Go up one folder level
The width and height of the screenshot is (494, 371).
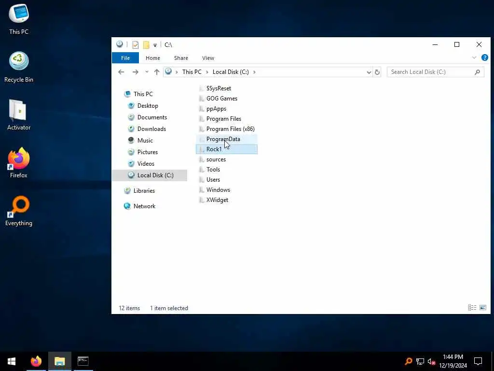tap(157, 72)
